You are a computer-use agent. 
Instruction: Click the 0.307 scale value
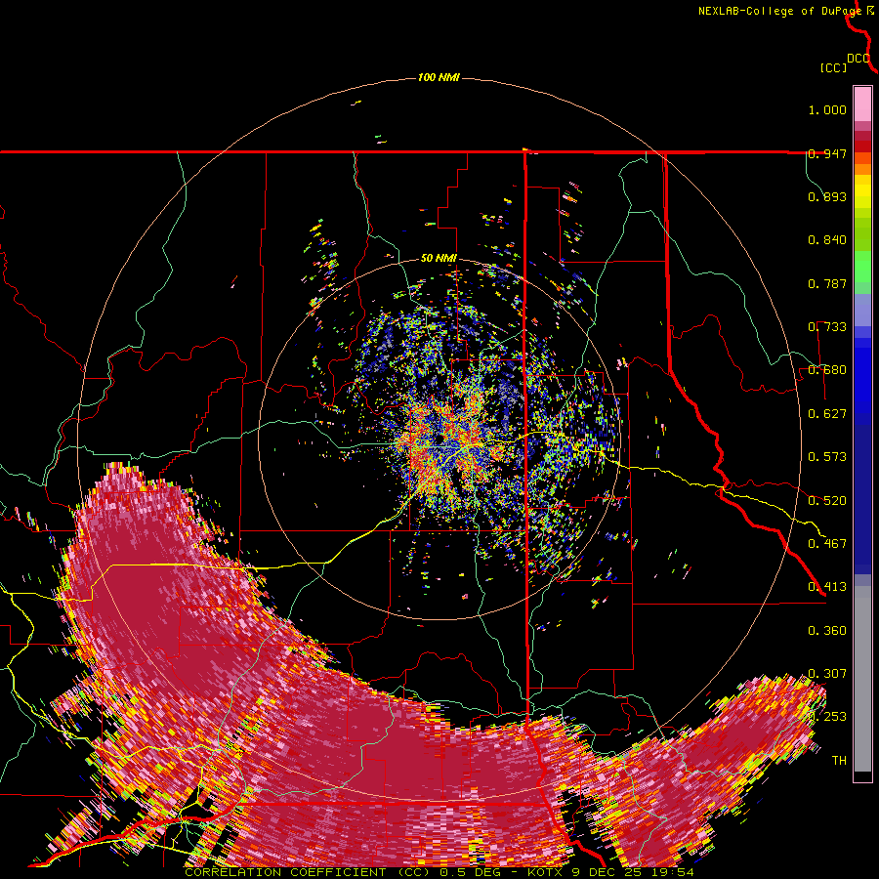[x=827, y=674]
